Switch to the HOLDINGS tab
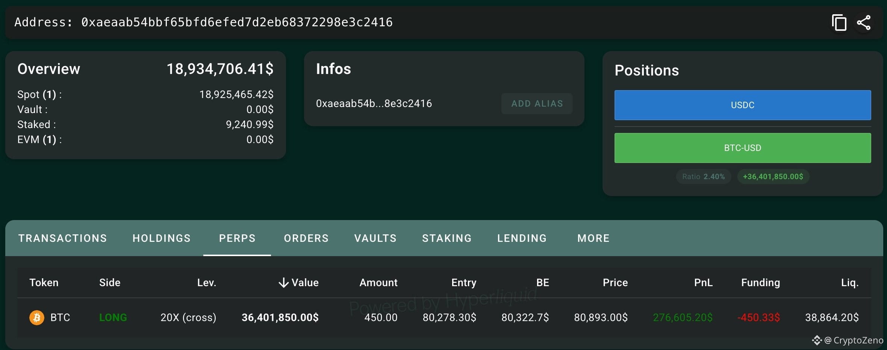The width and height of the screenshot is (887, 350). [162, 238]
